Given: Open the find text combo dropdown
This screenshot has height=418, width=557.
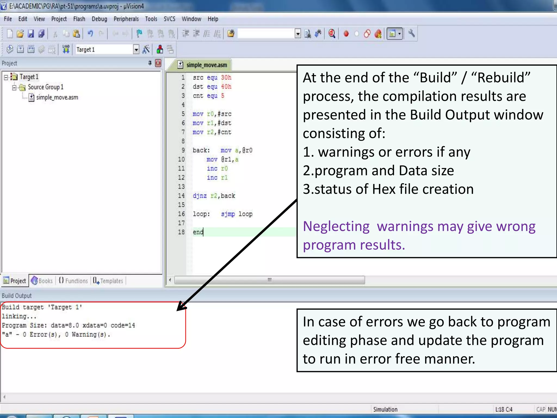Looking at the screenshot, I should pos(298,34).
